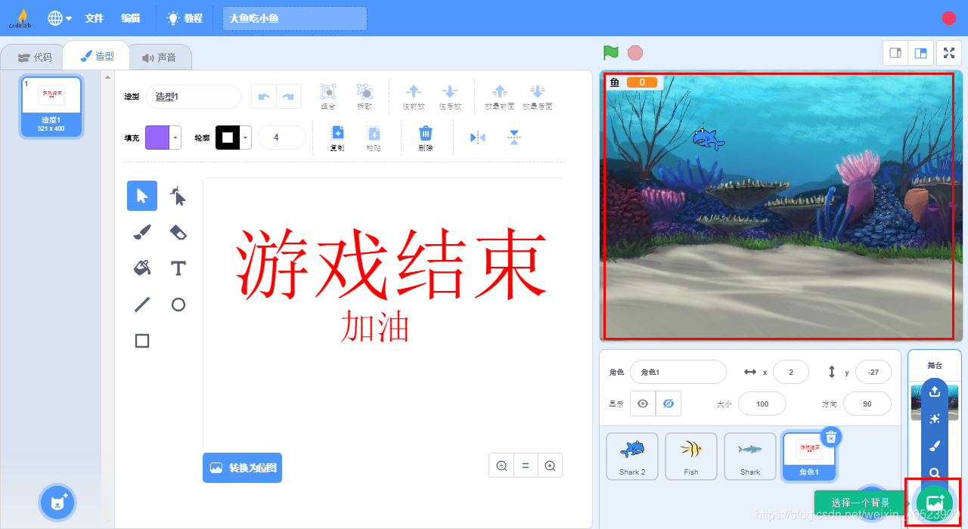The height and width of the screenshot is (529, 968).
Task: Open the language globe dropdown
Action: coord(60,18)
